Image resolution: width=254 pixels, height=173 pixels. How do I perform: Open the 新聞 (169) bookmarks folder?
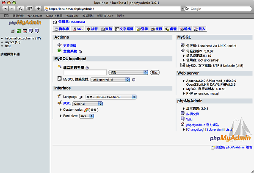click(x=105, y=16)
